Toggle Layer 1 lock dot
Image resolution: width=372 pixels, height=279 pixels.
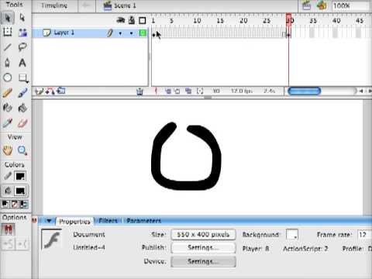pos(132,33)
